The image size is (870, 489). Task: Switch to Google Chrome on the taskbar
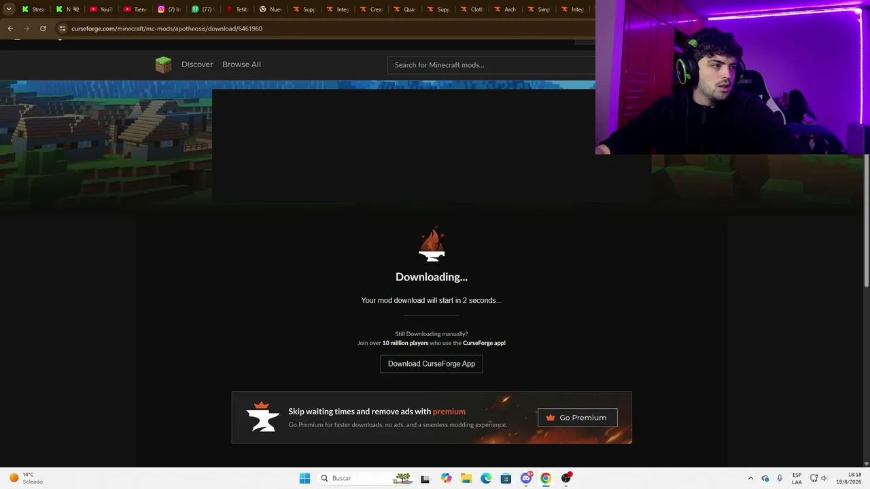point(546,478)
